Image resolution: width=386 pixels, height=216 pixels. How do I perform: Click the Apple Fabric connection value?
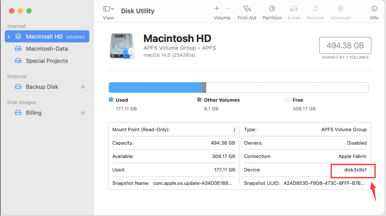352,156
